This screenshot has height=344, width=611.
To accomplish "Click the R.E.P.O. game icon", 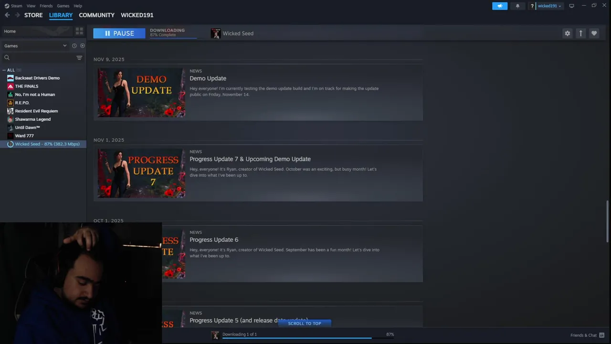I will pyautogui.click(x=10, y=103).
